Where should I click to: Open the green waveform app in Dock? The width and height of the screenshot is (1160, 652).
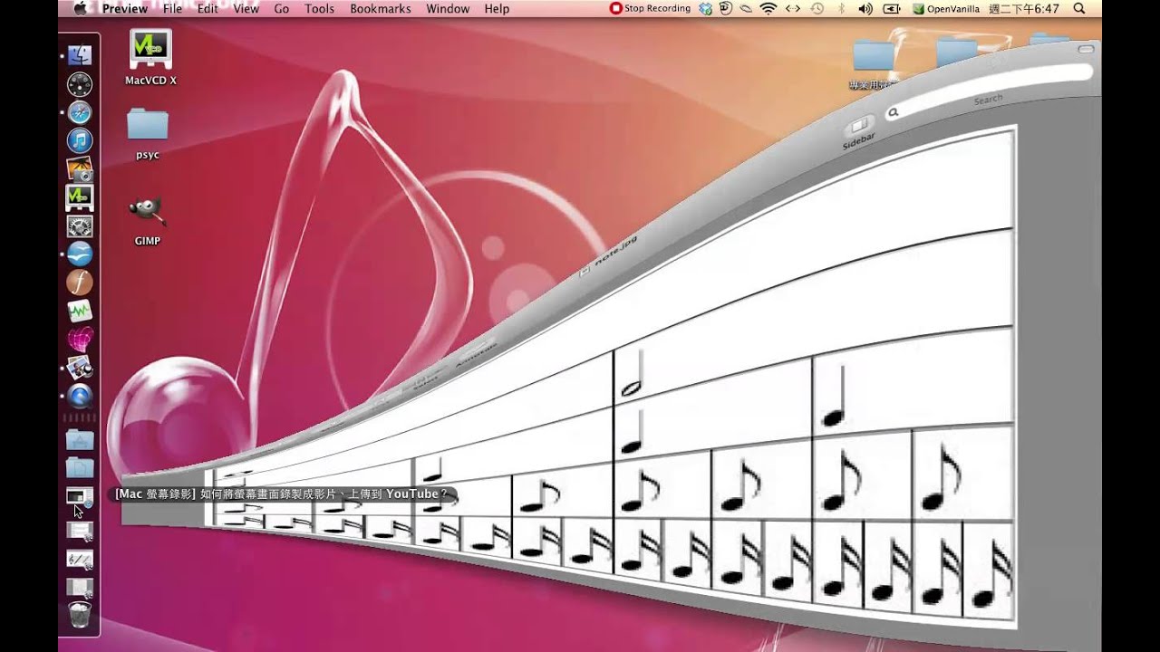(x=80, y=311)
